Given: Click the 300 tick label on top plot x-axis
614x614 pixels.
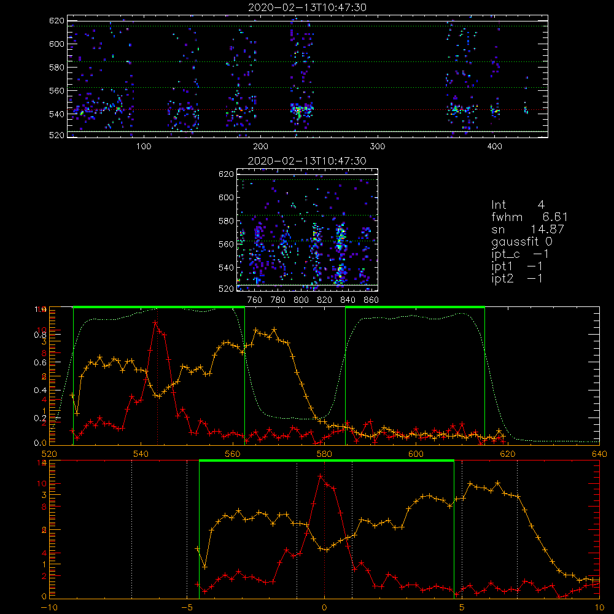Looking at the screenshot, I should pyautogui.click(x=378, y=147).
